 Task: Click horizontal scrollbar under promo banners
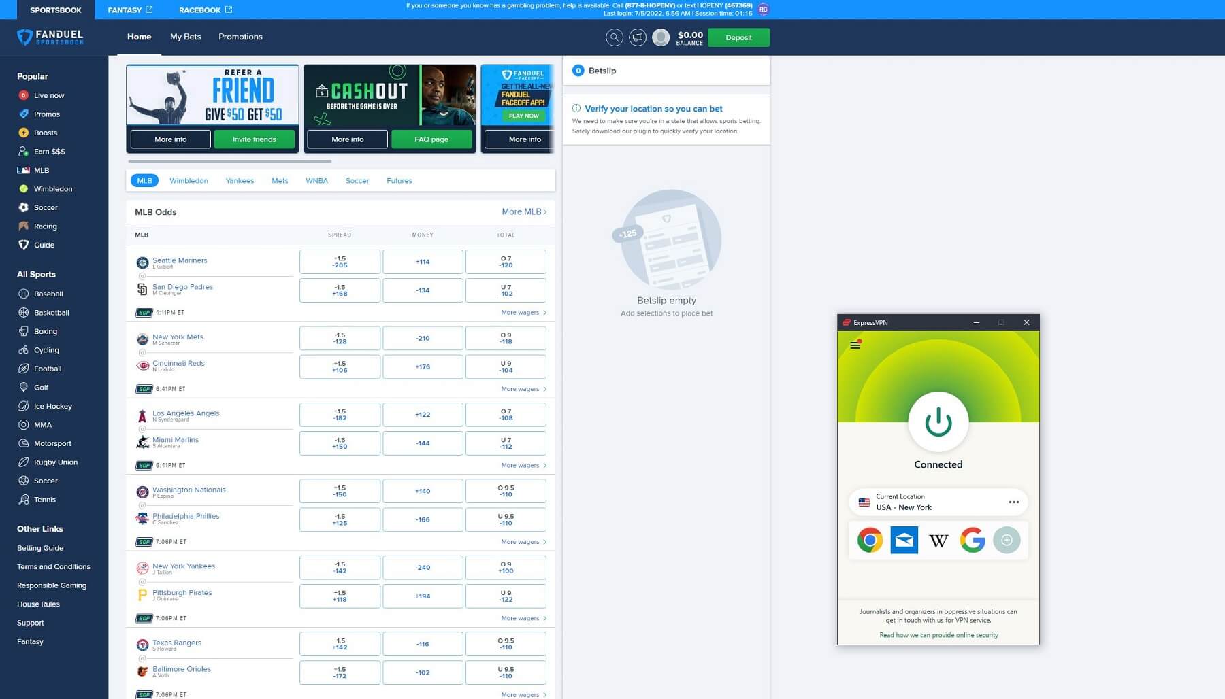(230, 161)
